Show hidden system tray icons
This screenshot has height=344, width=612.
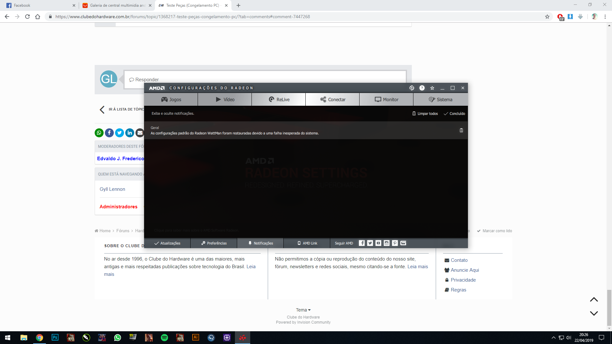(554, 338)
